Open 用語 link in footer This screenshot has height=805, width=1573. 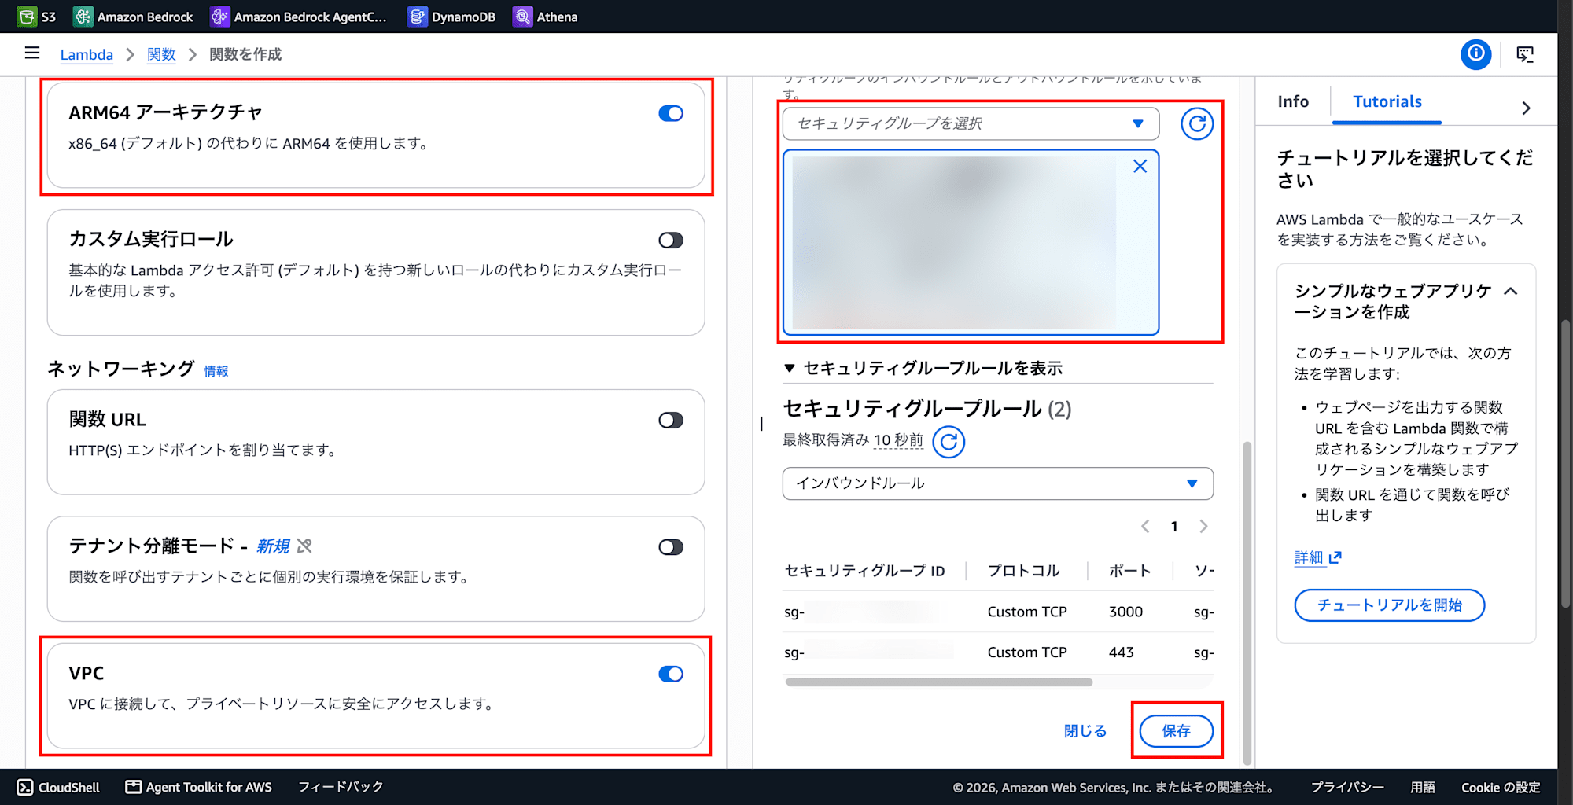click(x=1423, y=787)
